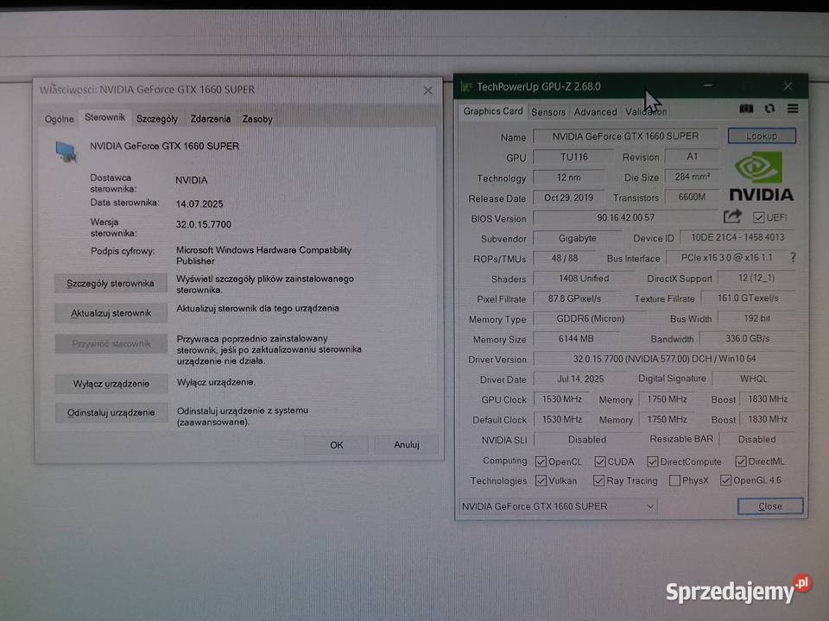Open the GPU-Z hamburger menu
The height and width of the screenshot is (621, 829).
tap(792, 109)
